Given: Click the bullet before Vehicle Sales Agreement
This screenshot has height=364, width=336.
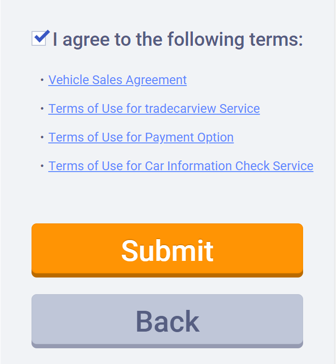Looking at the screenshot, I should click(42, 80).
